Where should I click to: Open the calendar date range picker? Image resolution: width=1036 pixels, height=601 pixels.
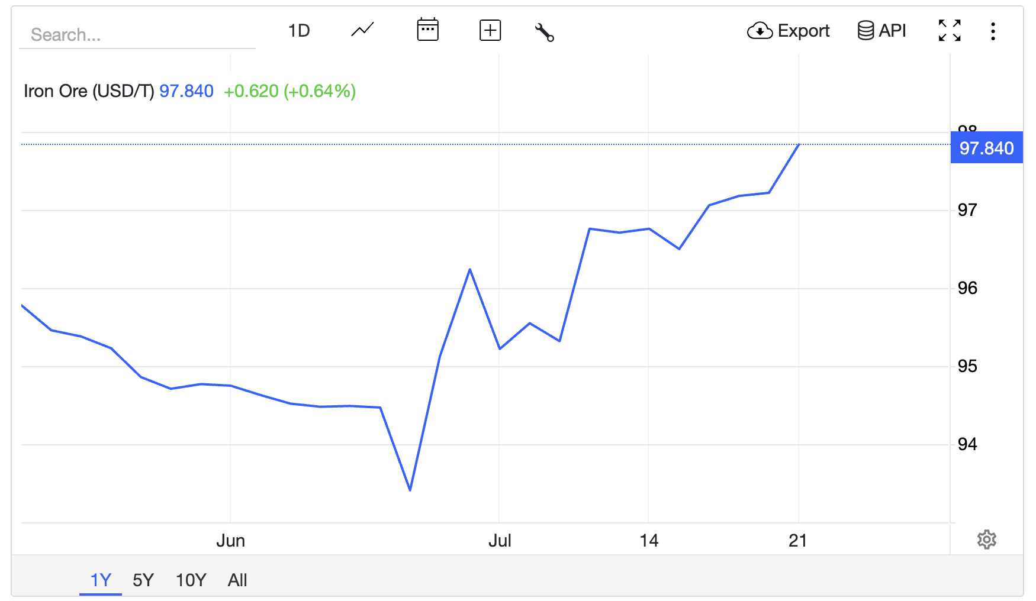tap(427, 30)
